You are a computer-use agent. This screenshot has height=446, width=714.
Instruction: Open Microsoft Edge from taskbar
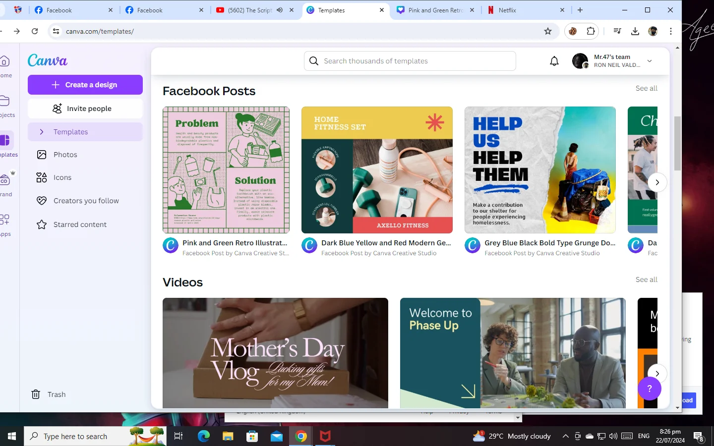204,436
